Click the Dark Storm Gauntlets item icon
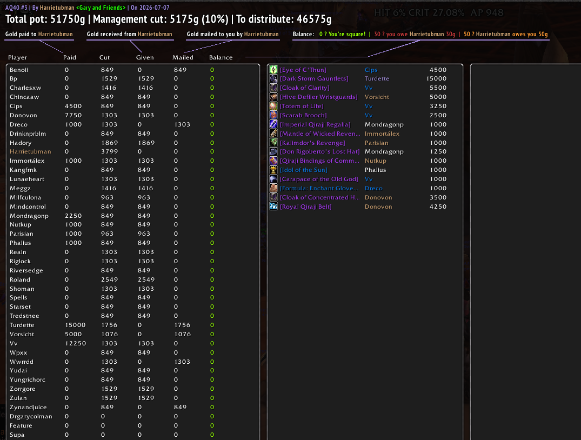Image resolution: width=581 pixels, height=440 pixels. click(x=273, y=78)
